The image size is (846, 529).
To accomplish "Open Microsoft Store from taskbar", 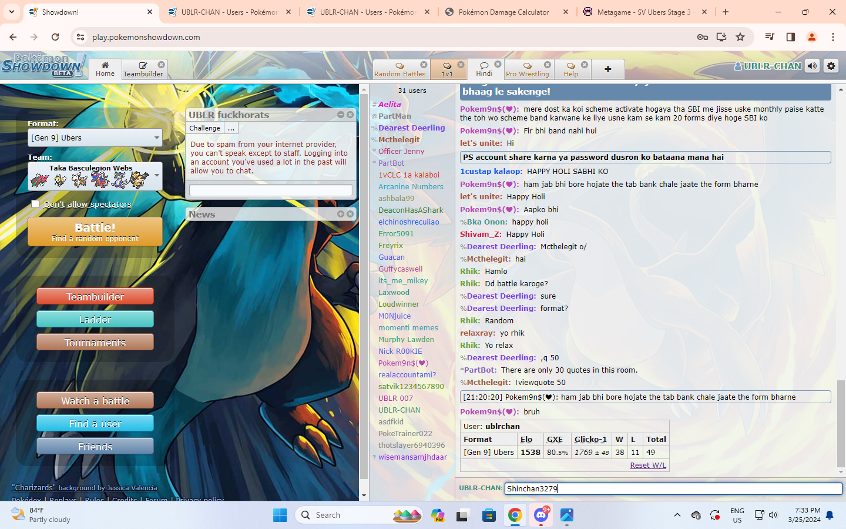I will (x=489, y=515).
